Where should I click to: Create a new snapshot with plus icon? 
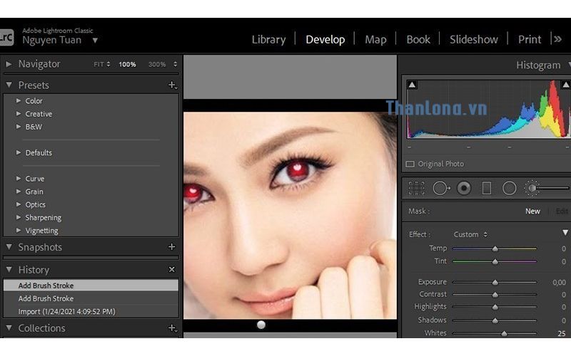click(x=171, y=247)
